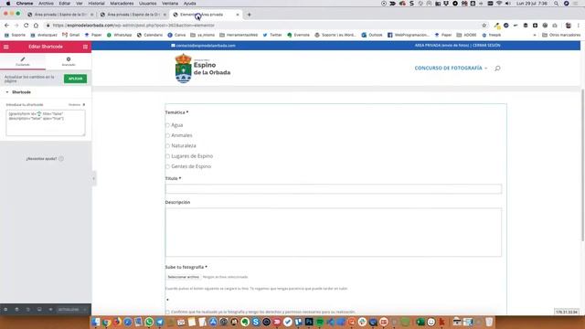The width and height of the screenshot is (585, 329).
Task: Click the ACTUALIZAR button in the footer
Action: pyautogui.click(x=69, y=310)
